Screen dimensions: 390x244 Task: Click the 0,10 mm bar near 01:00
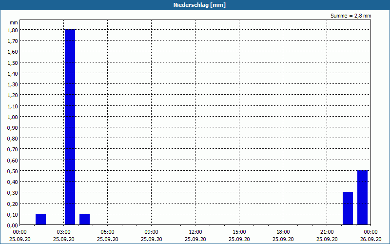pos(40,219)
